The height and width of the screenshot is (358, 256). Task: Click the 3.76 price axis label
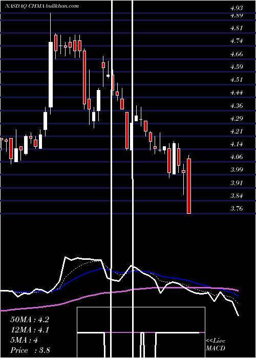pyautogui.click(x=237, y=209)
